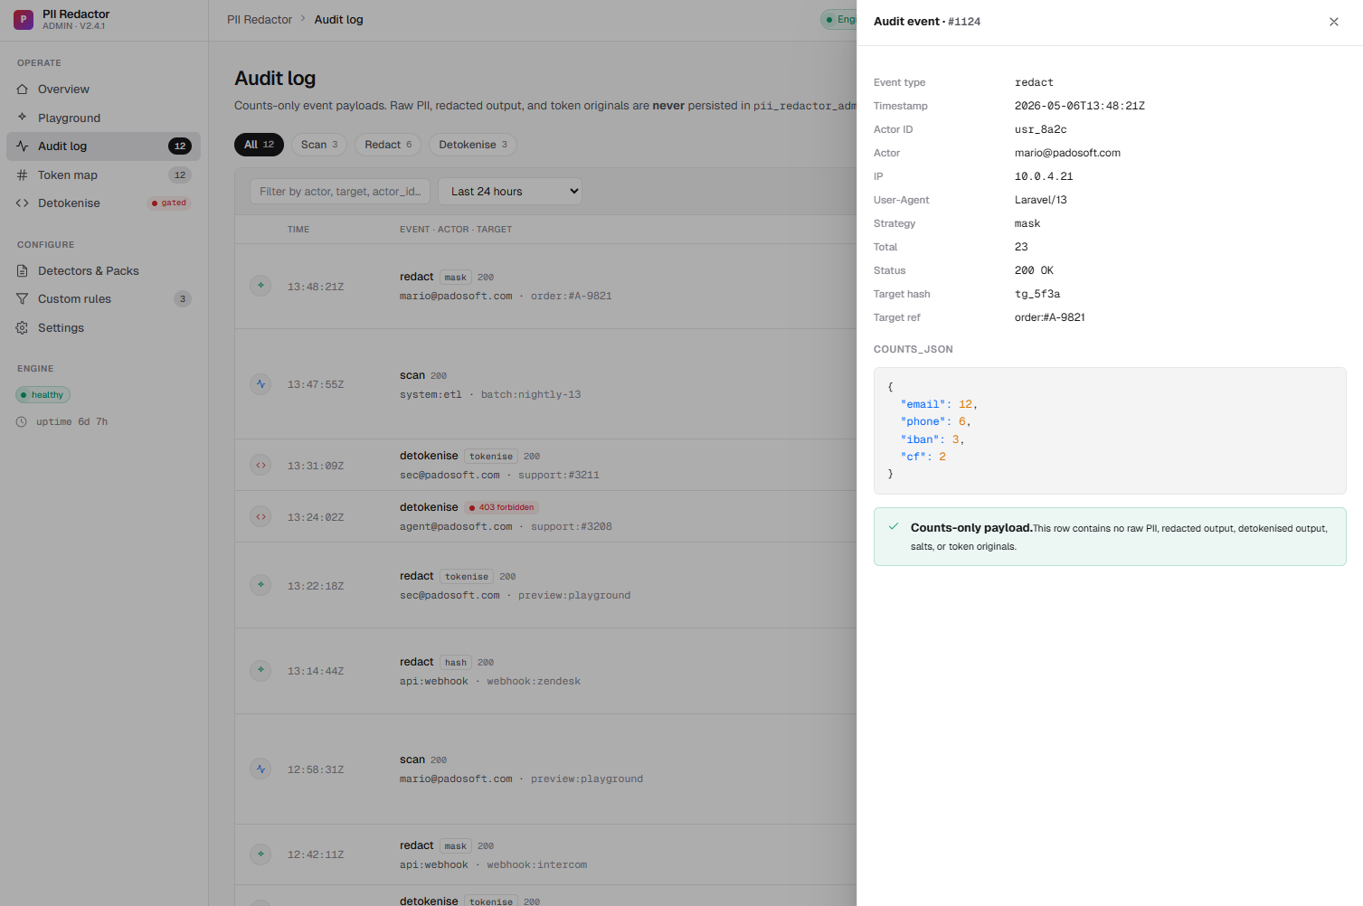Open Custom rules in the sidebar

[103, 299]
